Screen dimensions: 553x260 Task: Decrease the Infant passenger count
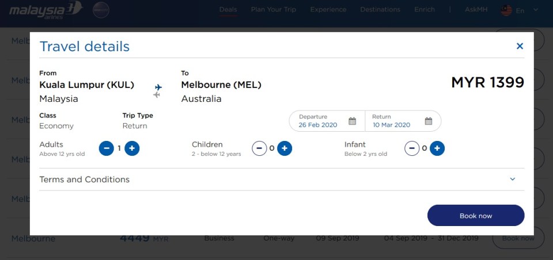[x=412, y=148]
